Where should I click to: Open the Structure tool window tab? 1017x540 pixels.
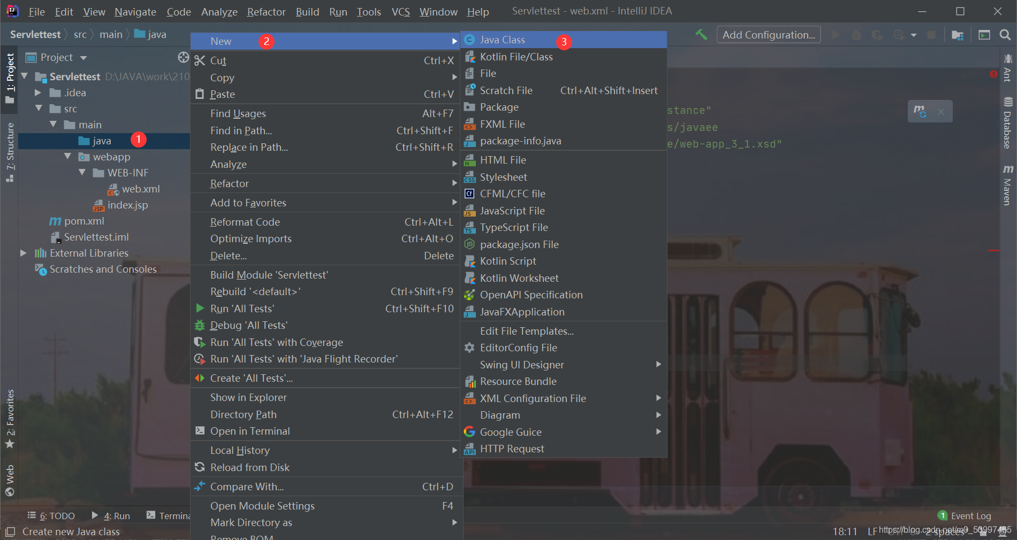pos(10,152)
